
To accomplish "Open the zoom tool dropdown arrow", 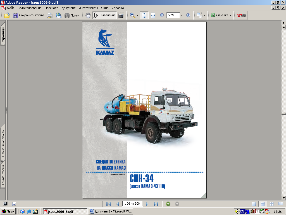I will click(137, 15).
